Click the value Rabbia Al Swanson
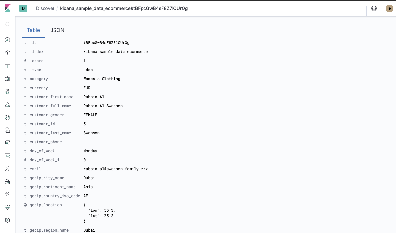The image size is (396, 233). coord(103,106)
